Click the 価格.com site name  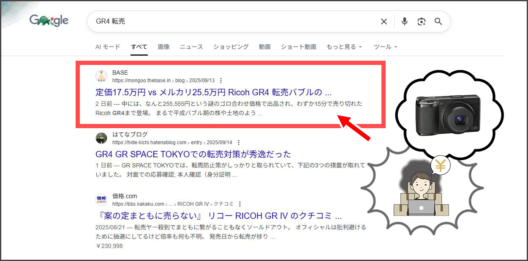125,196
